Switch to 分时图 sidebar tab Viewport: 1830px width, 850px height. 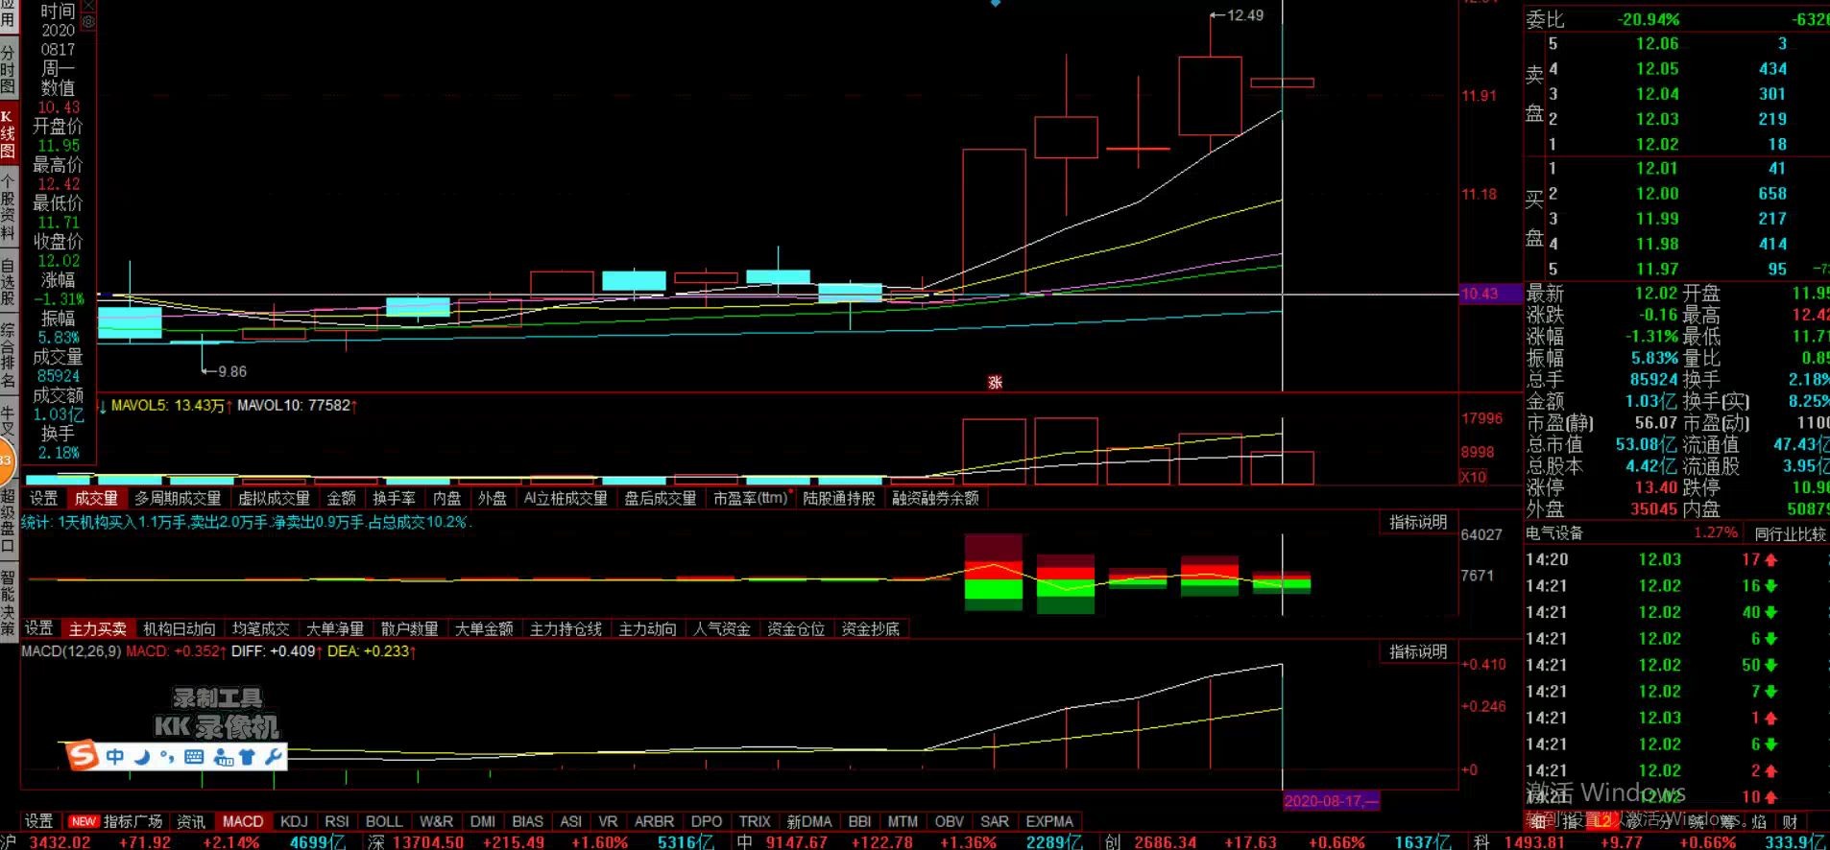(x=8, y=70)
